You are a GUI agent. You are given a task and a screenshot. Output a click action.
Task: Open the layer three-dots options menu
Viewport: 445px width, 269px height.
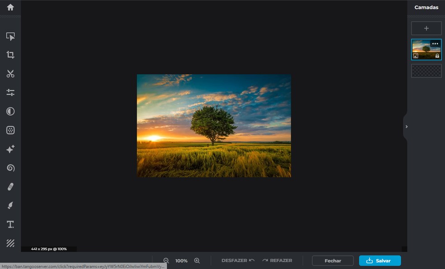435,44
